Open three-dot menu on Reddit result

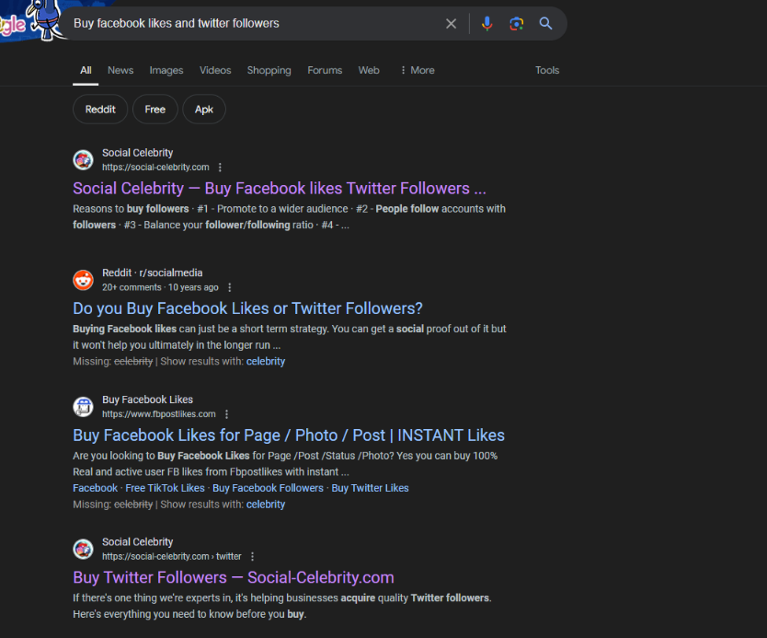click(x=229, y=287)
